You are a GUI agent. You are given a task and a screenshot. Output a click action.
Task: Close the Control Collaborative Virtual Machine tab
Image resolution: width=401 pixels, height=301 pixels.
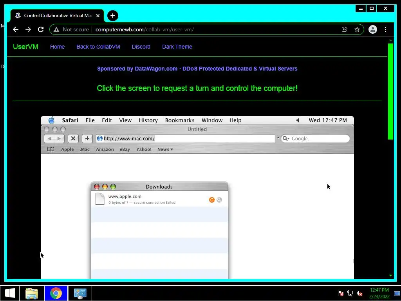pyautogui.click(x=98, y=16)
